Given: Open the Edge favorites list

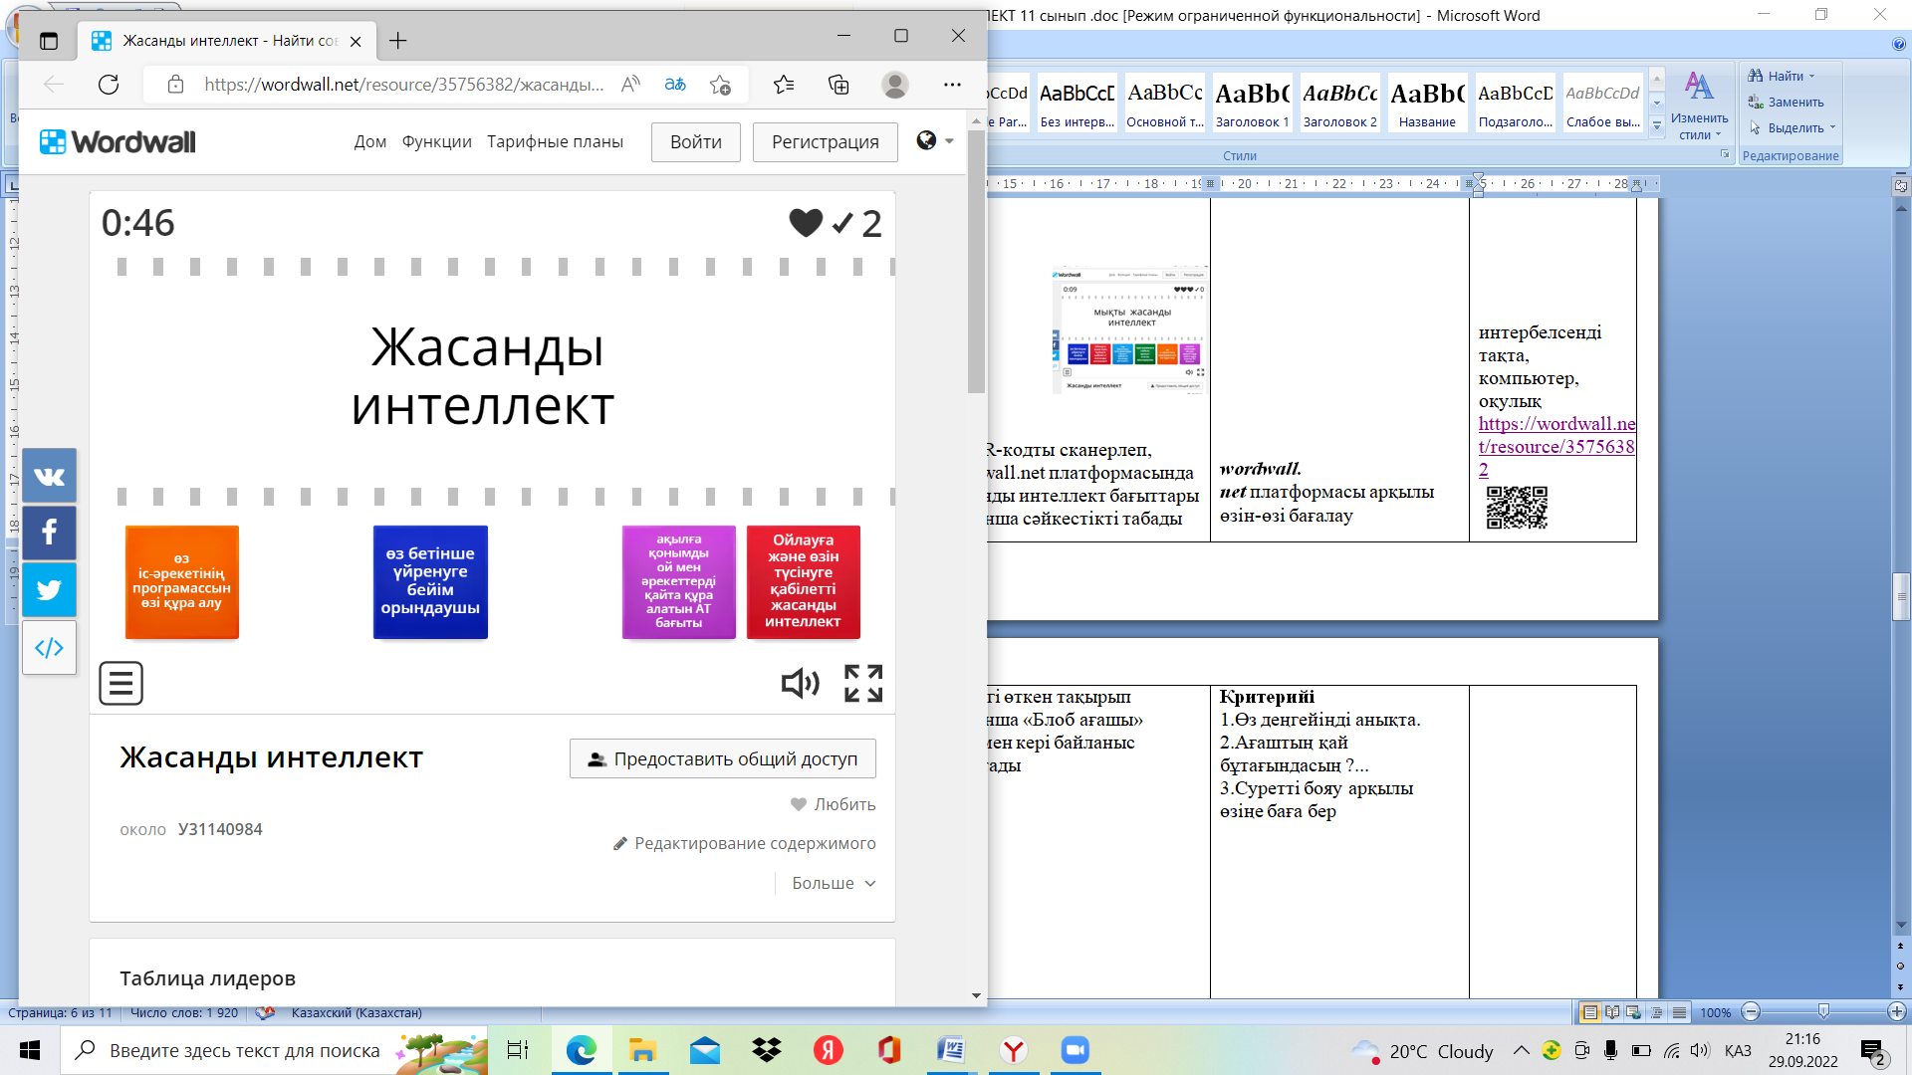Looking at the screenshot, I should tap(784, 85).
